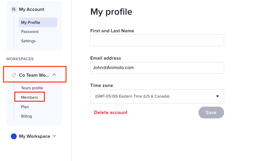
Task: Click the My Workspace label
Action: 35,136
